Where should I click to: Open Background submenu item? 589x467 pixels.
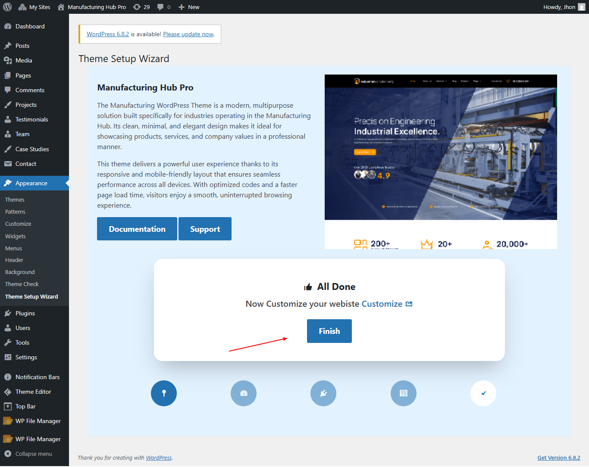click(x=20, y=272)
